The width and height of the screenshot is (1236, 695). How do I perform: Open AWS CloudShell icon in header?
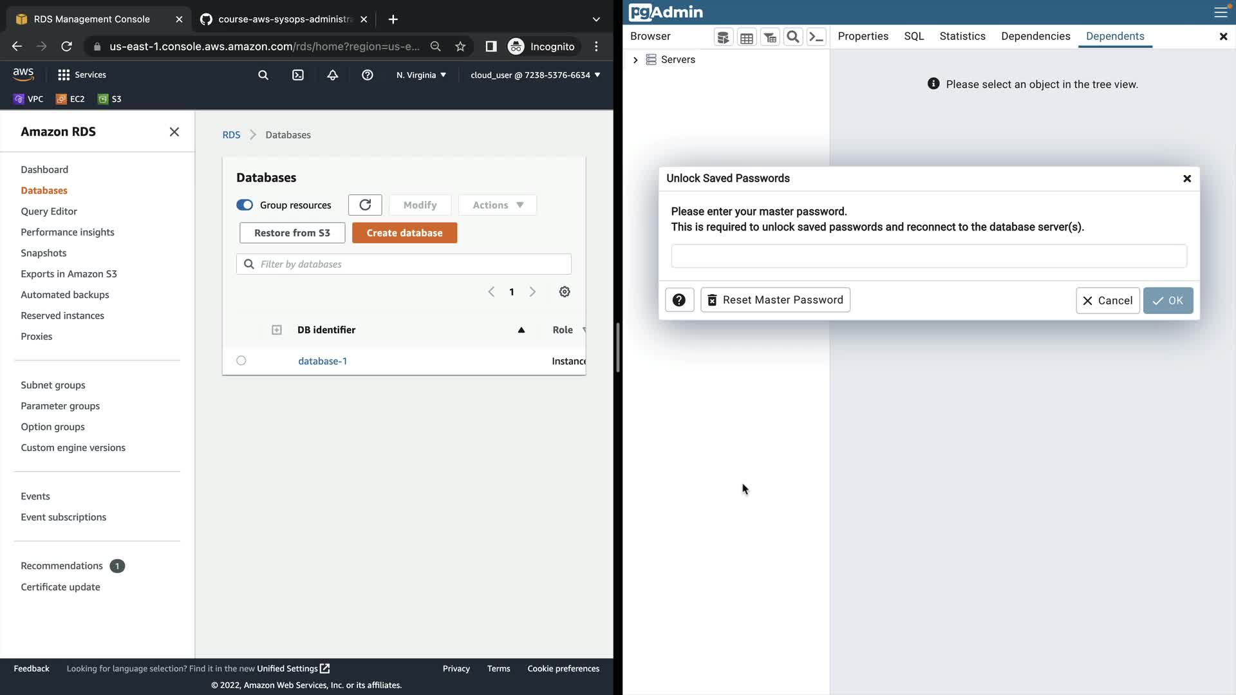[297, 75]
